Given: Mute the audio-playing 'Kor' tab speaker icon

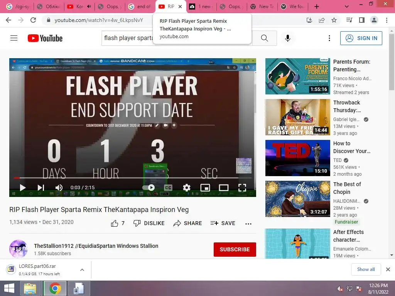Looking at the screenshot, I should point(89,7).
